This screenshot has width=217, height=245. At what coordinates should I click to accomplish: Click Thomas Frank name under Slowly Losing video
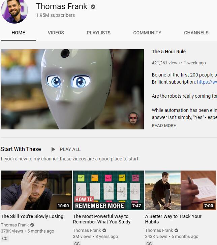[x=15, y=225]
